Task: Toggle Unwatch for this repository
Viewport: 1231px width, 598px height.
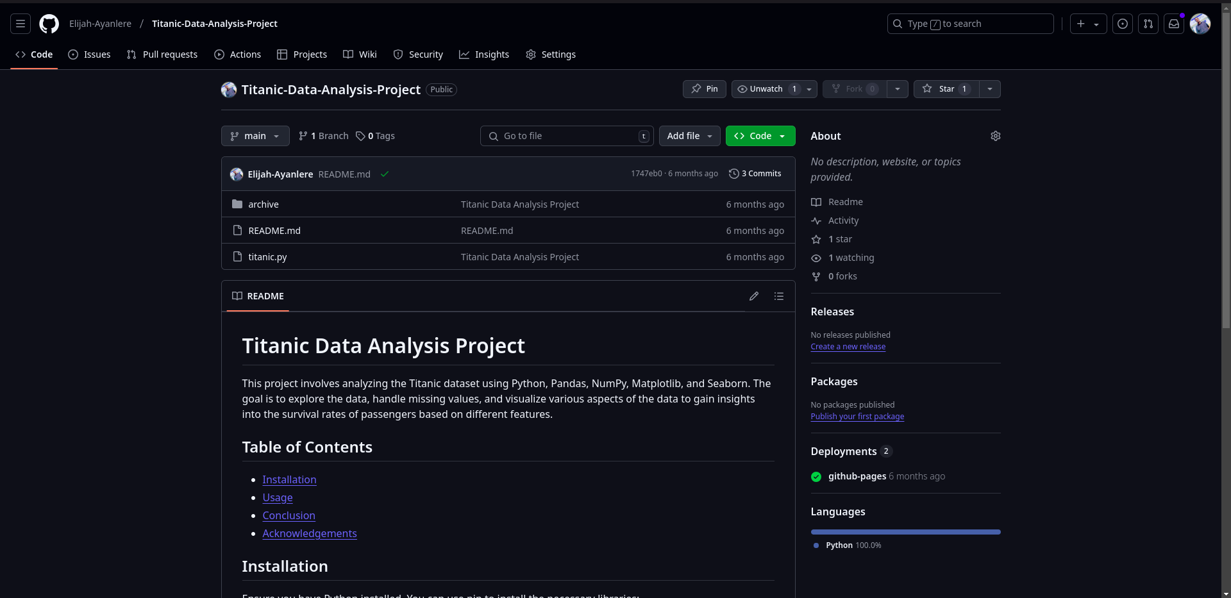Action: coord(766,89)
